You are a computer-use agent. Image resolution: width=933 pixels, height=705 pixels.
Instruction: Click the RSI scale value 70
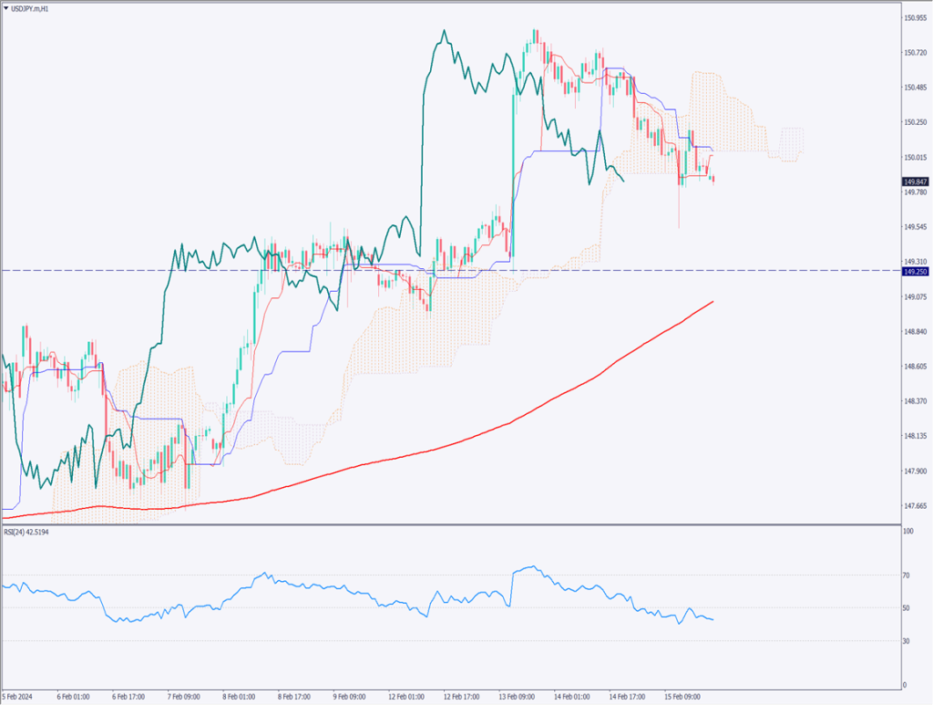coord(907,575)
